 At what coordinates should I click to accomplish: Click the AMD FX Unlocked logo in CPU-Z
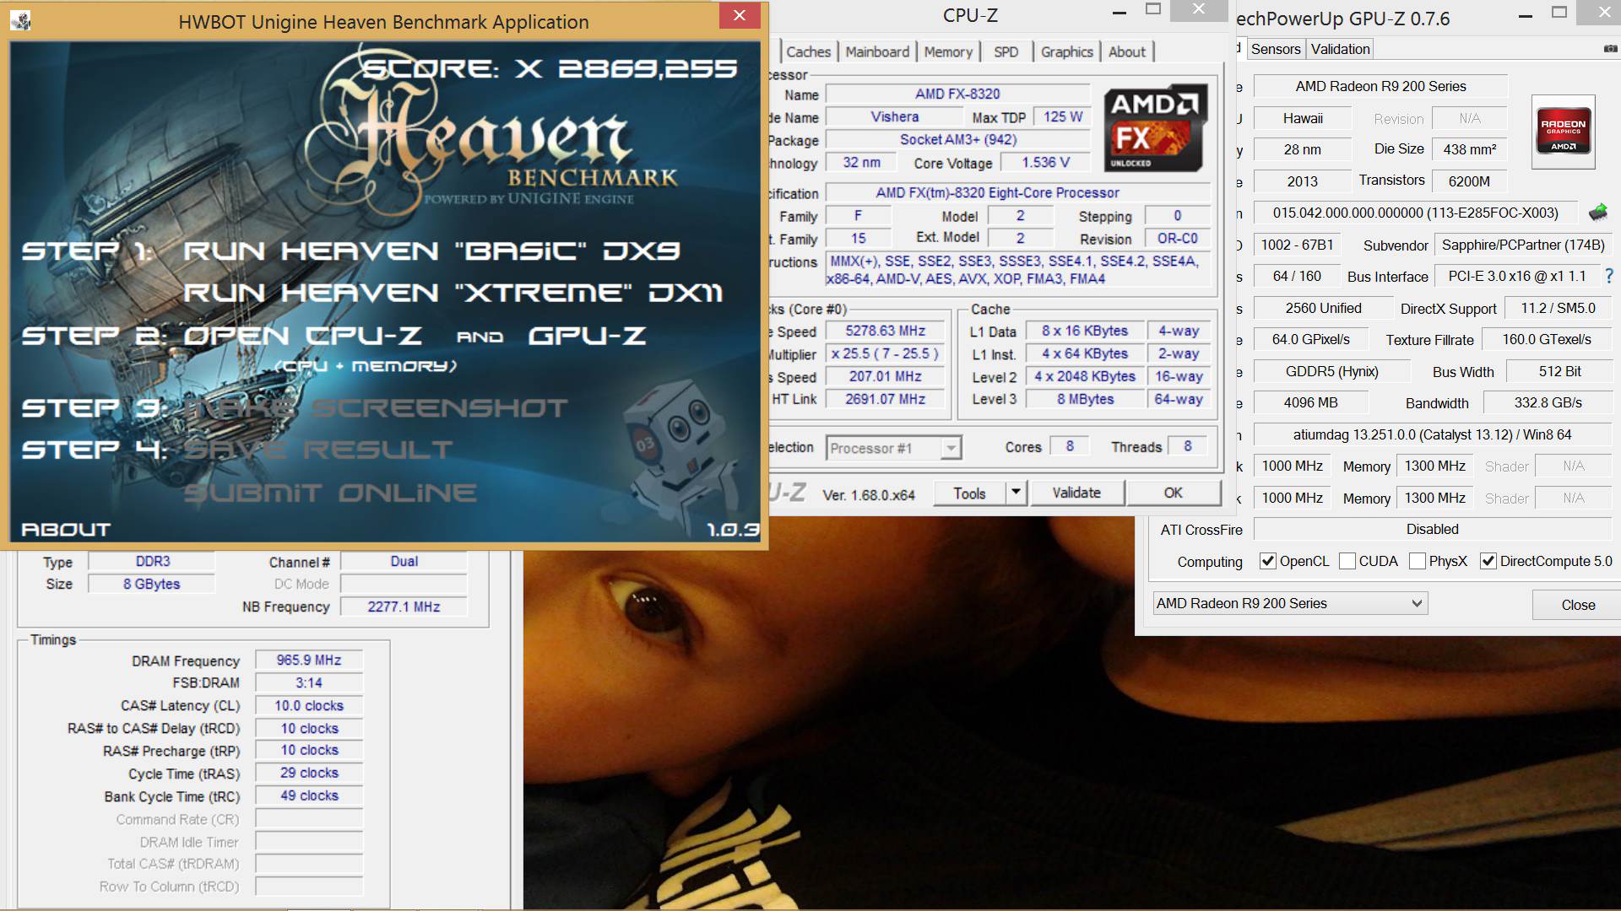(x=1155, y=128)
